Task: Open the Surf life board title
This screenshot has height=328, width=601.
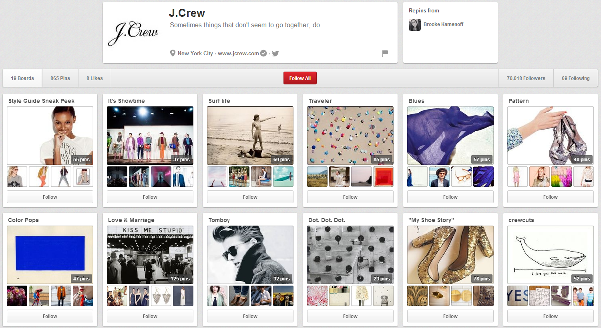Action: point(219,101)
